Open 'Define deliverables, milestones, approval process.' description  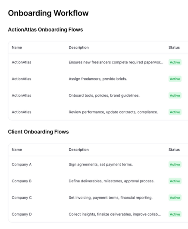coord(112,181)
